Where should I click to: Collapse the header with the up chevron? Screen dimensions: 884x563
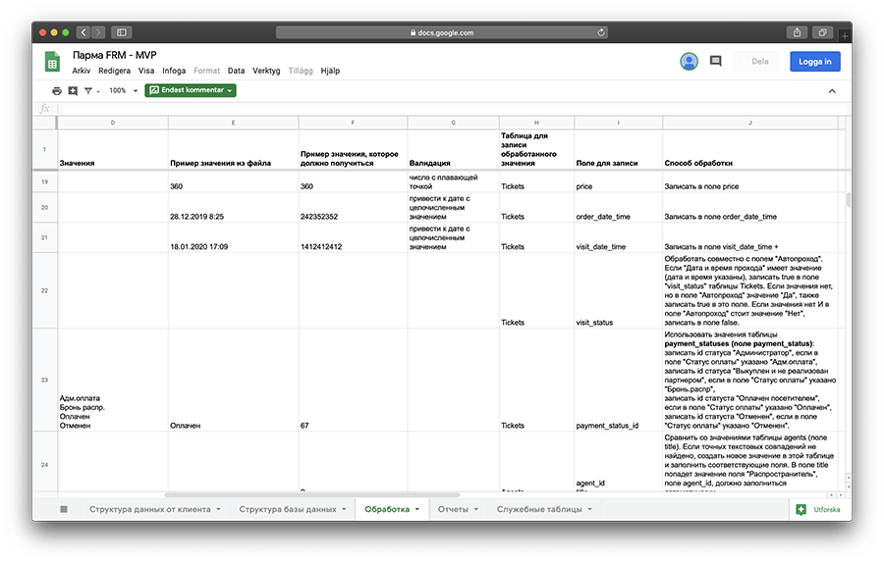tap(832, 90)
